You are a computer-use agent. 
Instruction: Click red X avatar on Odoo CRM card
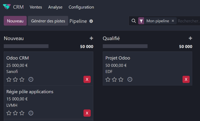(87, 79)
